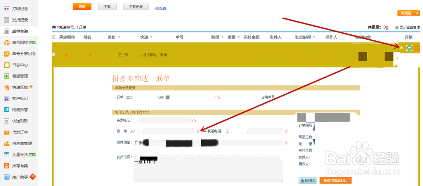This screenshot has width=423, height=186.
Task: Click lock icon beside 买家旺旺 field
Action: tap(194, 120)
